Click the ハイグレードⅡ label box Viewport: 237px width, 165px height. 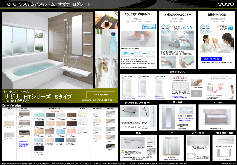pos(55,111)
